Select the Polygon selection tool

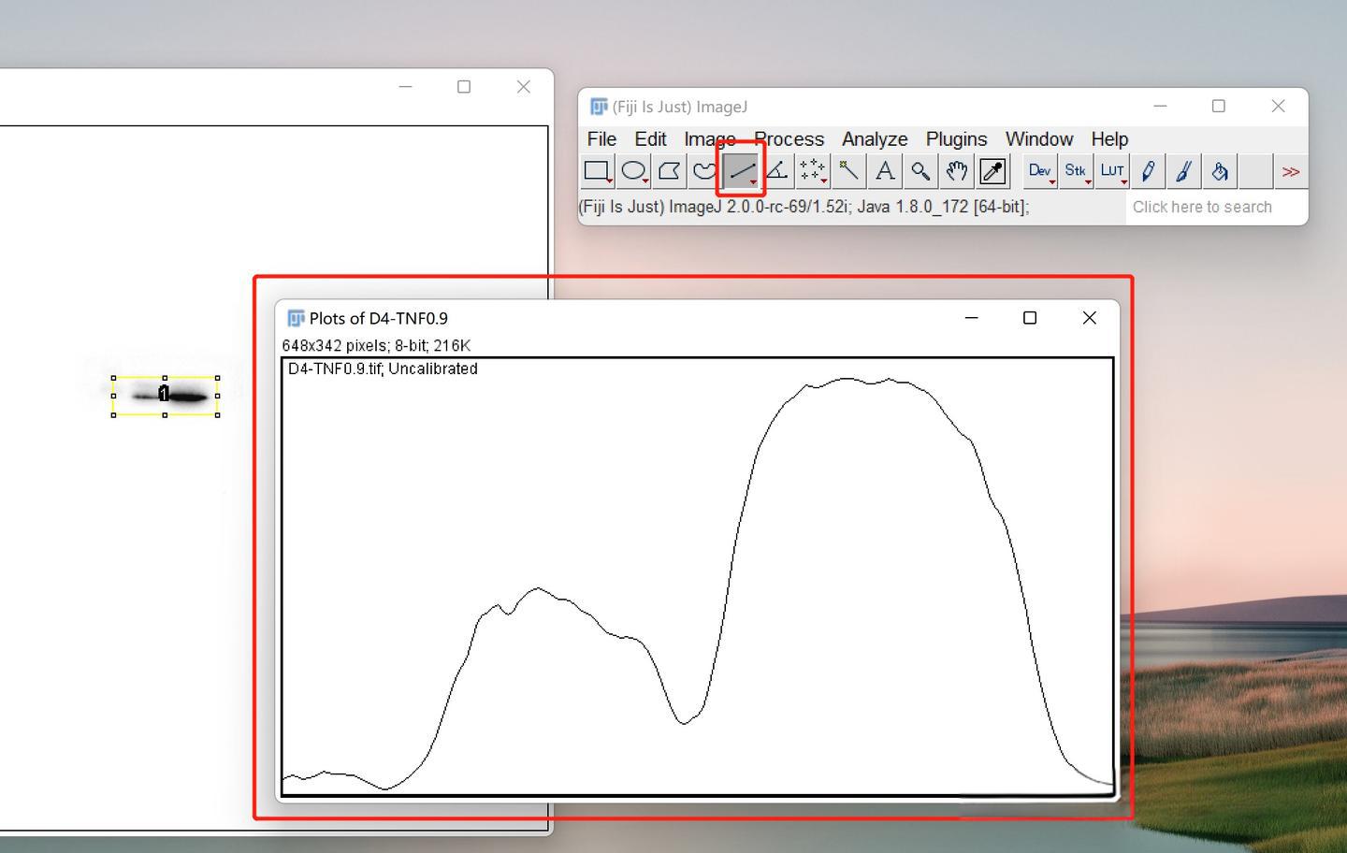(x=669, y=171)
